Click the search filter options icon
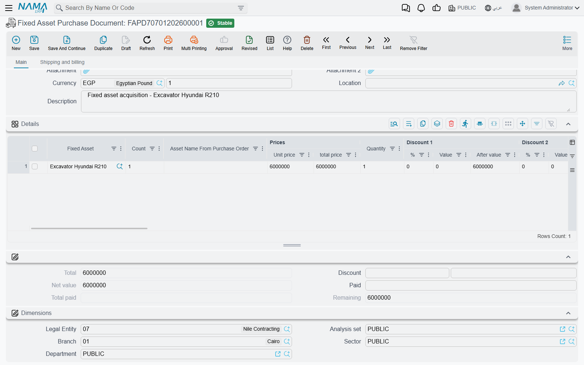Screen dimensions: 584x365 [x=241, y=8]
